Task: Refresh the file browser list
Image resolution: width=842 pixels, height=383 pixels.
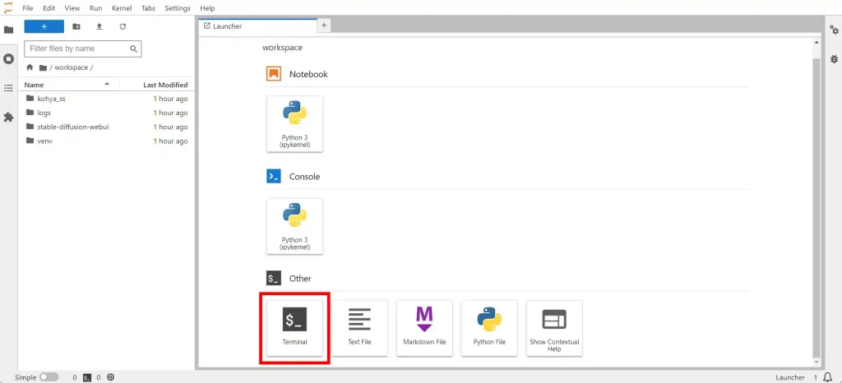Action: 123,26
